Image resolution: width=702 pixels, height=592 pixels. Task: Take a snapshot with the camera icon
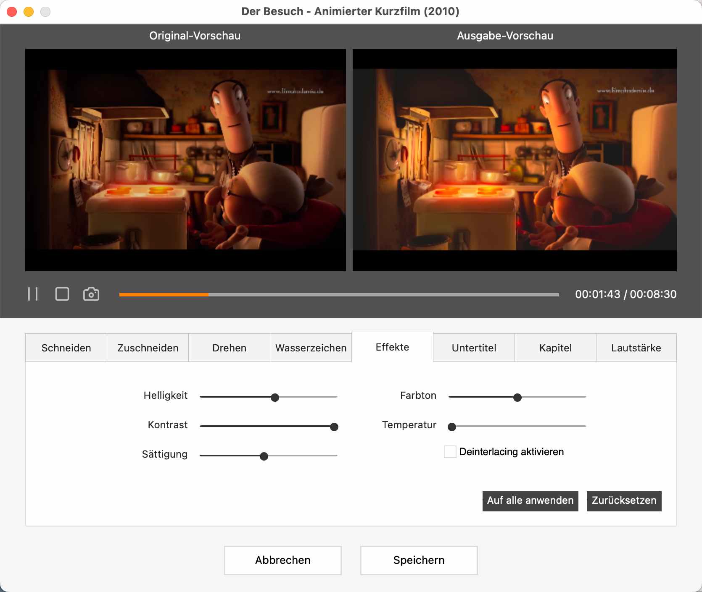pos(92,294)
